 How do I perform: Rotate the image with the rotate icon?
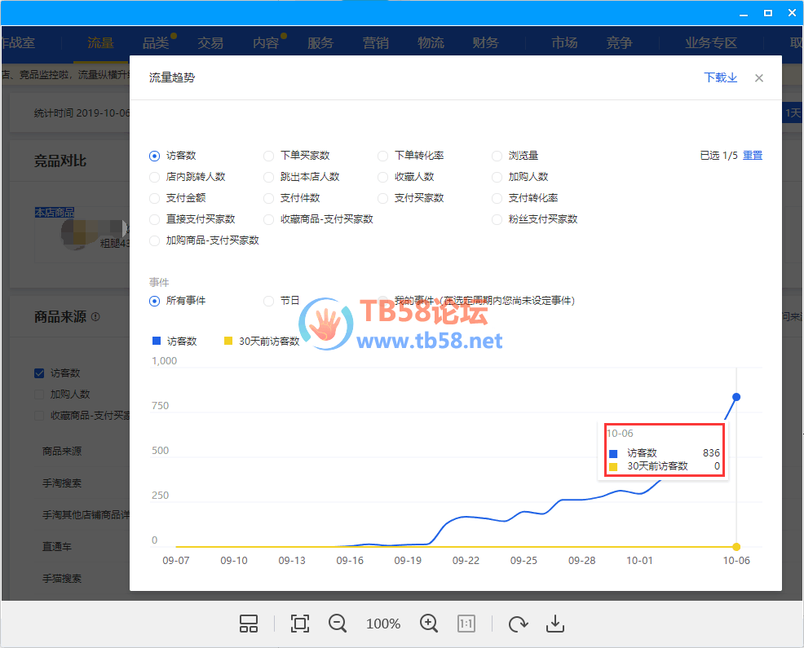coord(517,624)
